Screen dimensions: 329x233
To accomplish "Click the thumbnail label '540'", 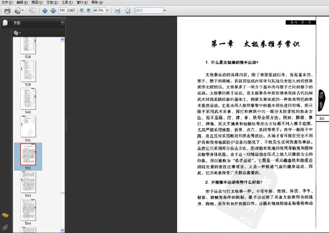I will pos(28,112).
